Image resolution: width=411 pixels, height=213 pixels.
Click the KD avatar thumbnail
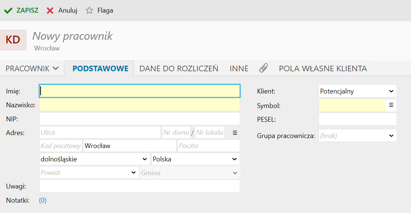(13, 40)
